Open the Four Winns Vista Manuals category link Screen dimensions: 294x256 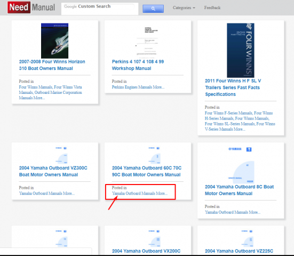click(x=50, y=90)
